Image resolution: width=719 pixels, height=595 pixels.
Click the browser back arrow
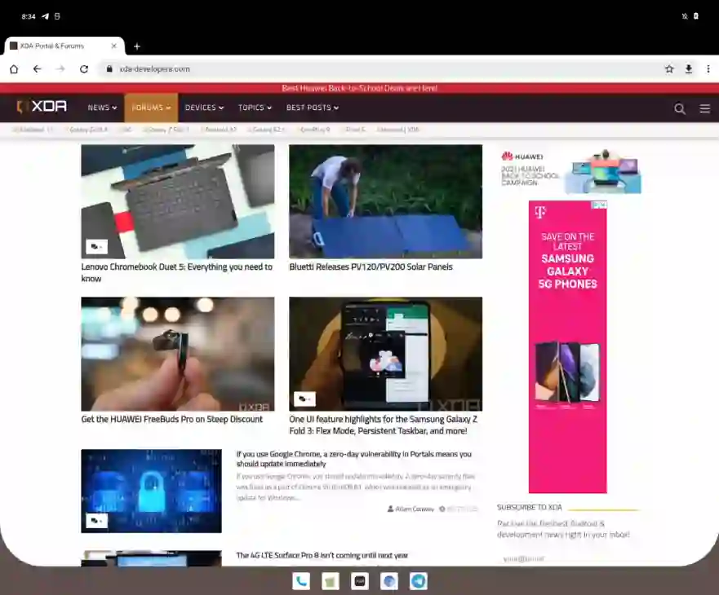pos(38,69)
